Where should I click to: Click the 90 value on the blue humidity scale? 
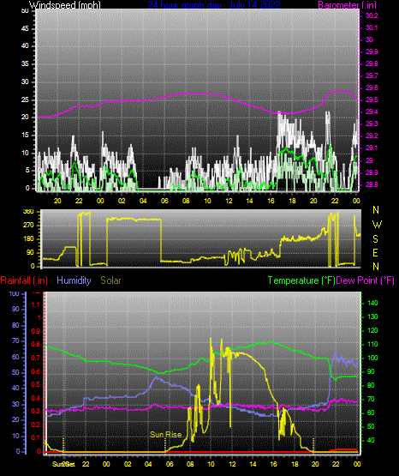pyautogui.click(x=15, y=309)
